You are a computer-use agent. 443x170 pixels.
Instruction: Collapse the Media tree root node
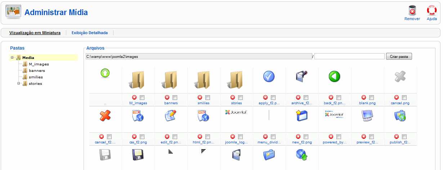[12, 58]
